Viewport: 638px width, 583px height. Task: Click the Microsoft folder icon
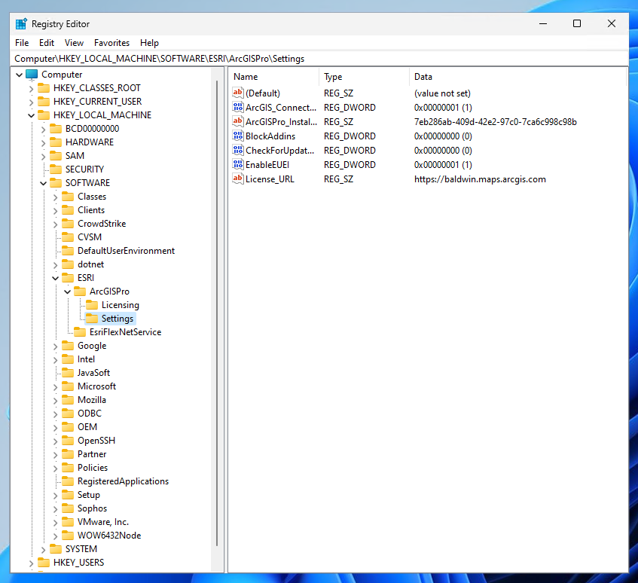(68, 386)
